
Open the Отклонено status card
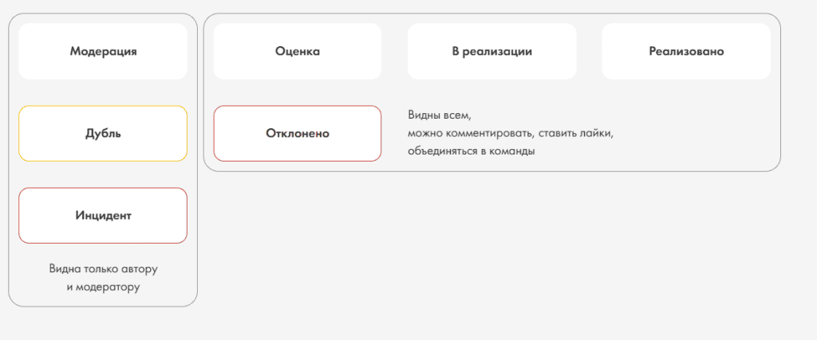point(298,134)
